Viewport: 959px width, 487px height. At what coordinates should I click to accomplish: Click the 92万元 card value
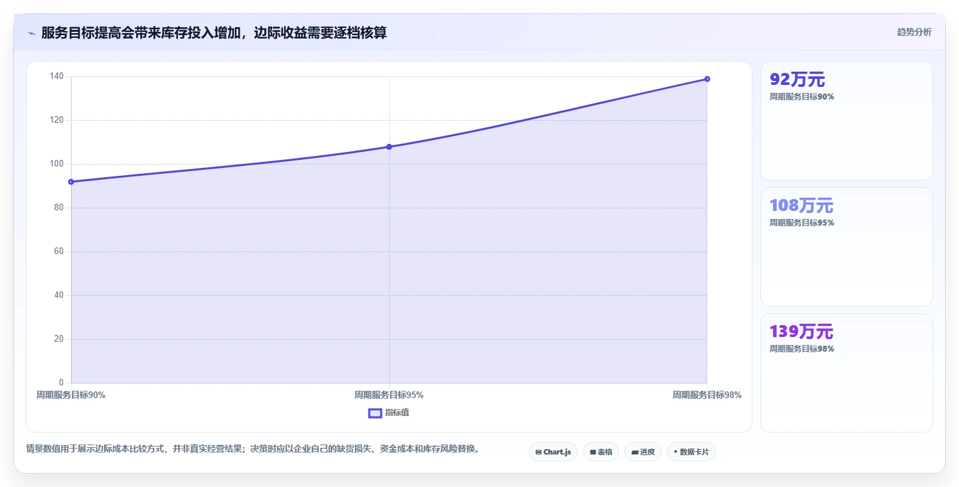click(x=797, y=80)
